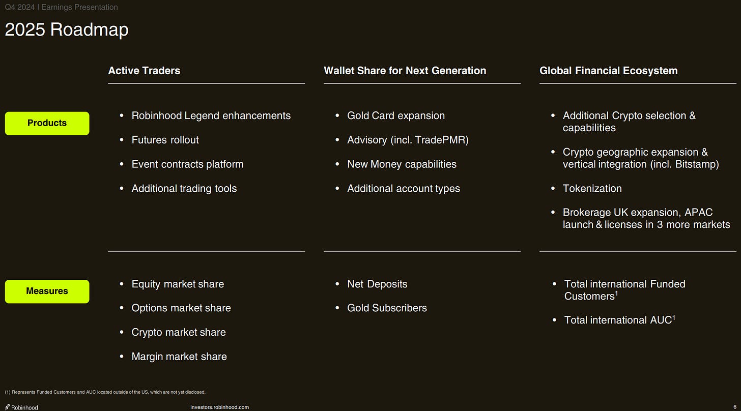
Task: Click the Additional account types bullet
Action: point(403,188)
